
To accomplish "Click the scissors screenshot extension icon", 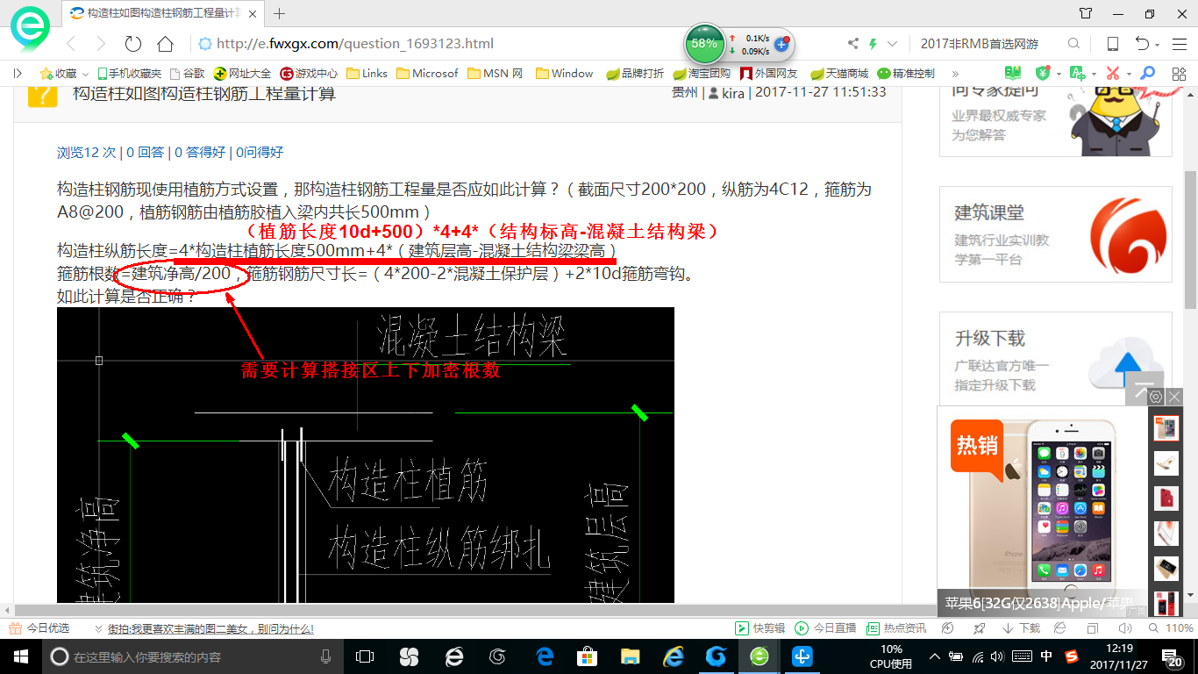I will [1112, 73].
